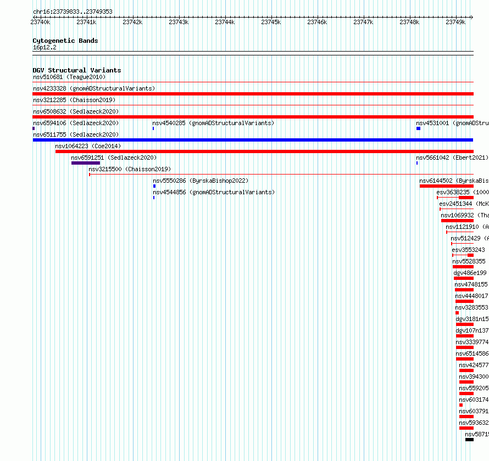Click the nsv510681 (Teague2010) variant label
The image size is (489, 461).
pyautogui.click(x=69, y=77)
